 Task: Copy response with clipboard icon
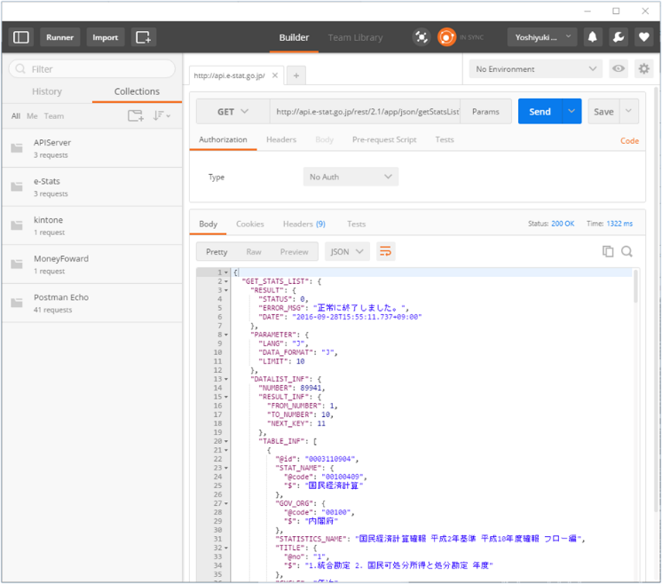[608, 252]
